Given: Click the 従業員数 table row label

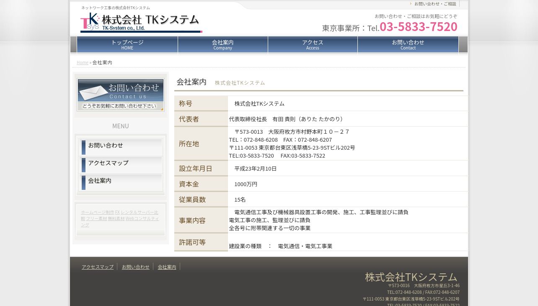Looking at the screenshot, I should 201,200.
